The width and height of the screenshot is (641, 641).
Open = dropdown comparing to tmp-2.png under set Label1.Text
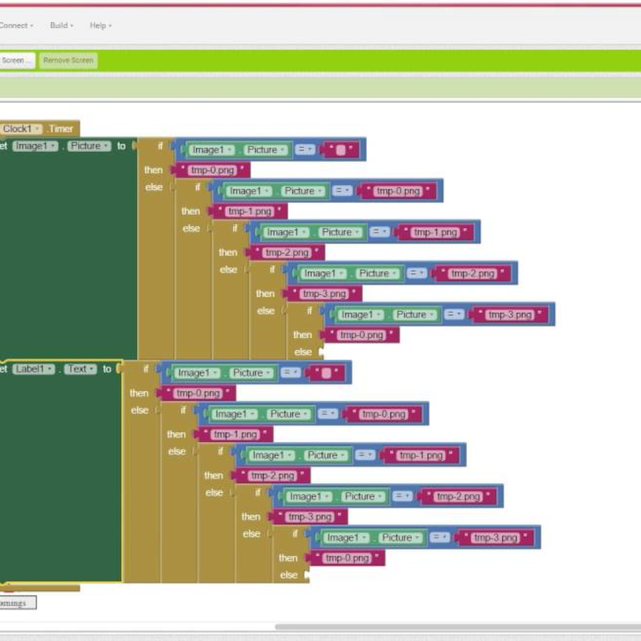403,496
